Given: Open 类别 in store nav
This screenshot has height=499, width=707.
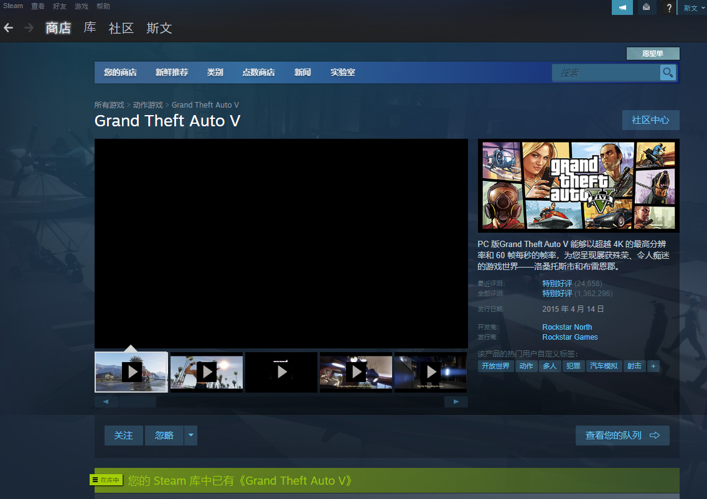Looking at the screenshot, I should (215, 73).
